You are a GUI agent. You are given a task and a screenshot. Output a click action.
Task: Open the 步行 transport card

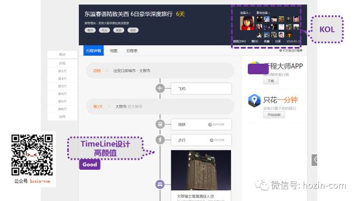coord(201,140)
